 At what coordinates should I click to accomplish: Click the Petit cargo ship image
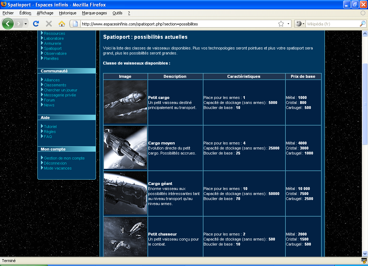pos(125,102)
